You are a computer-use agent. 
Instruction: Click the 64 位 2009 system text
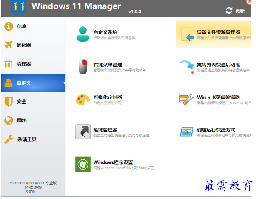pyautogui.click(x=33, y=187)
